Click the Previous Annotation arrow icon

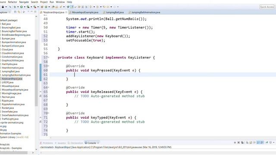point(97,7)
